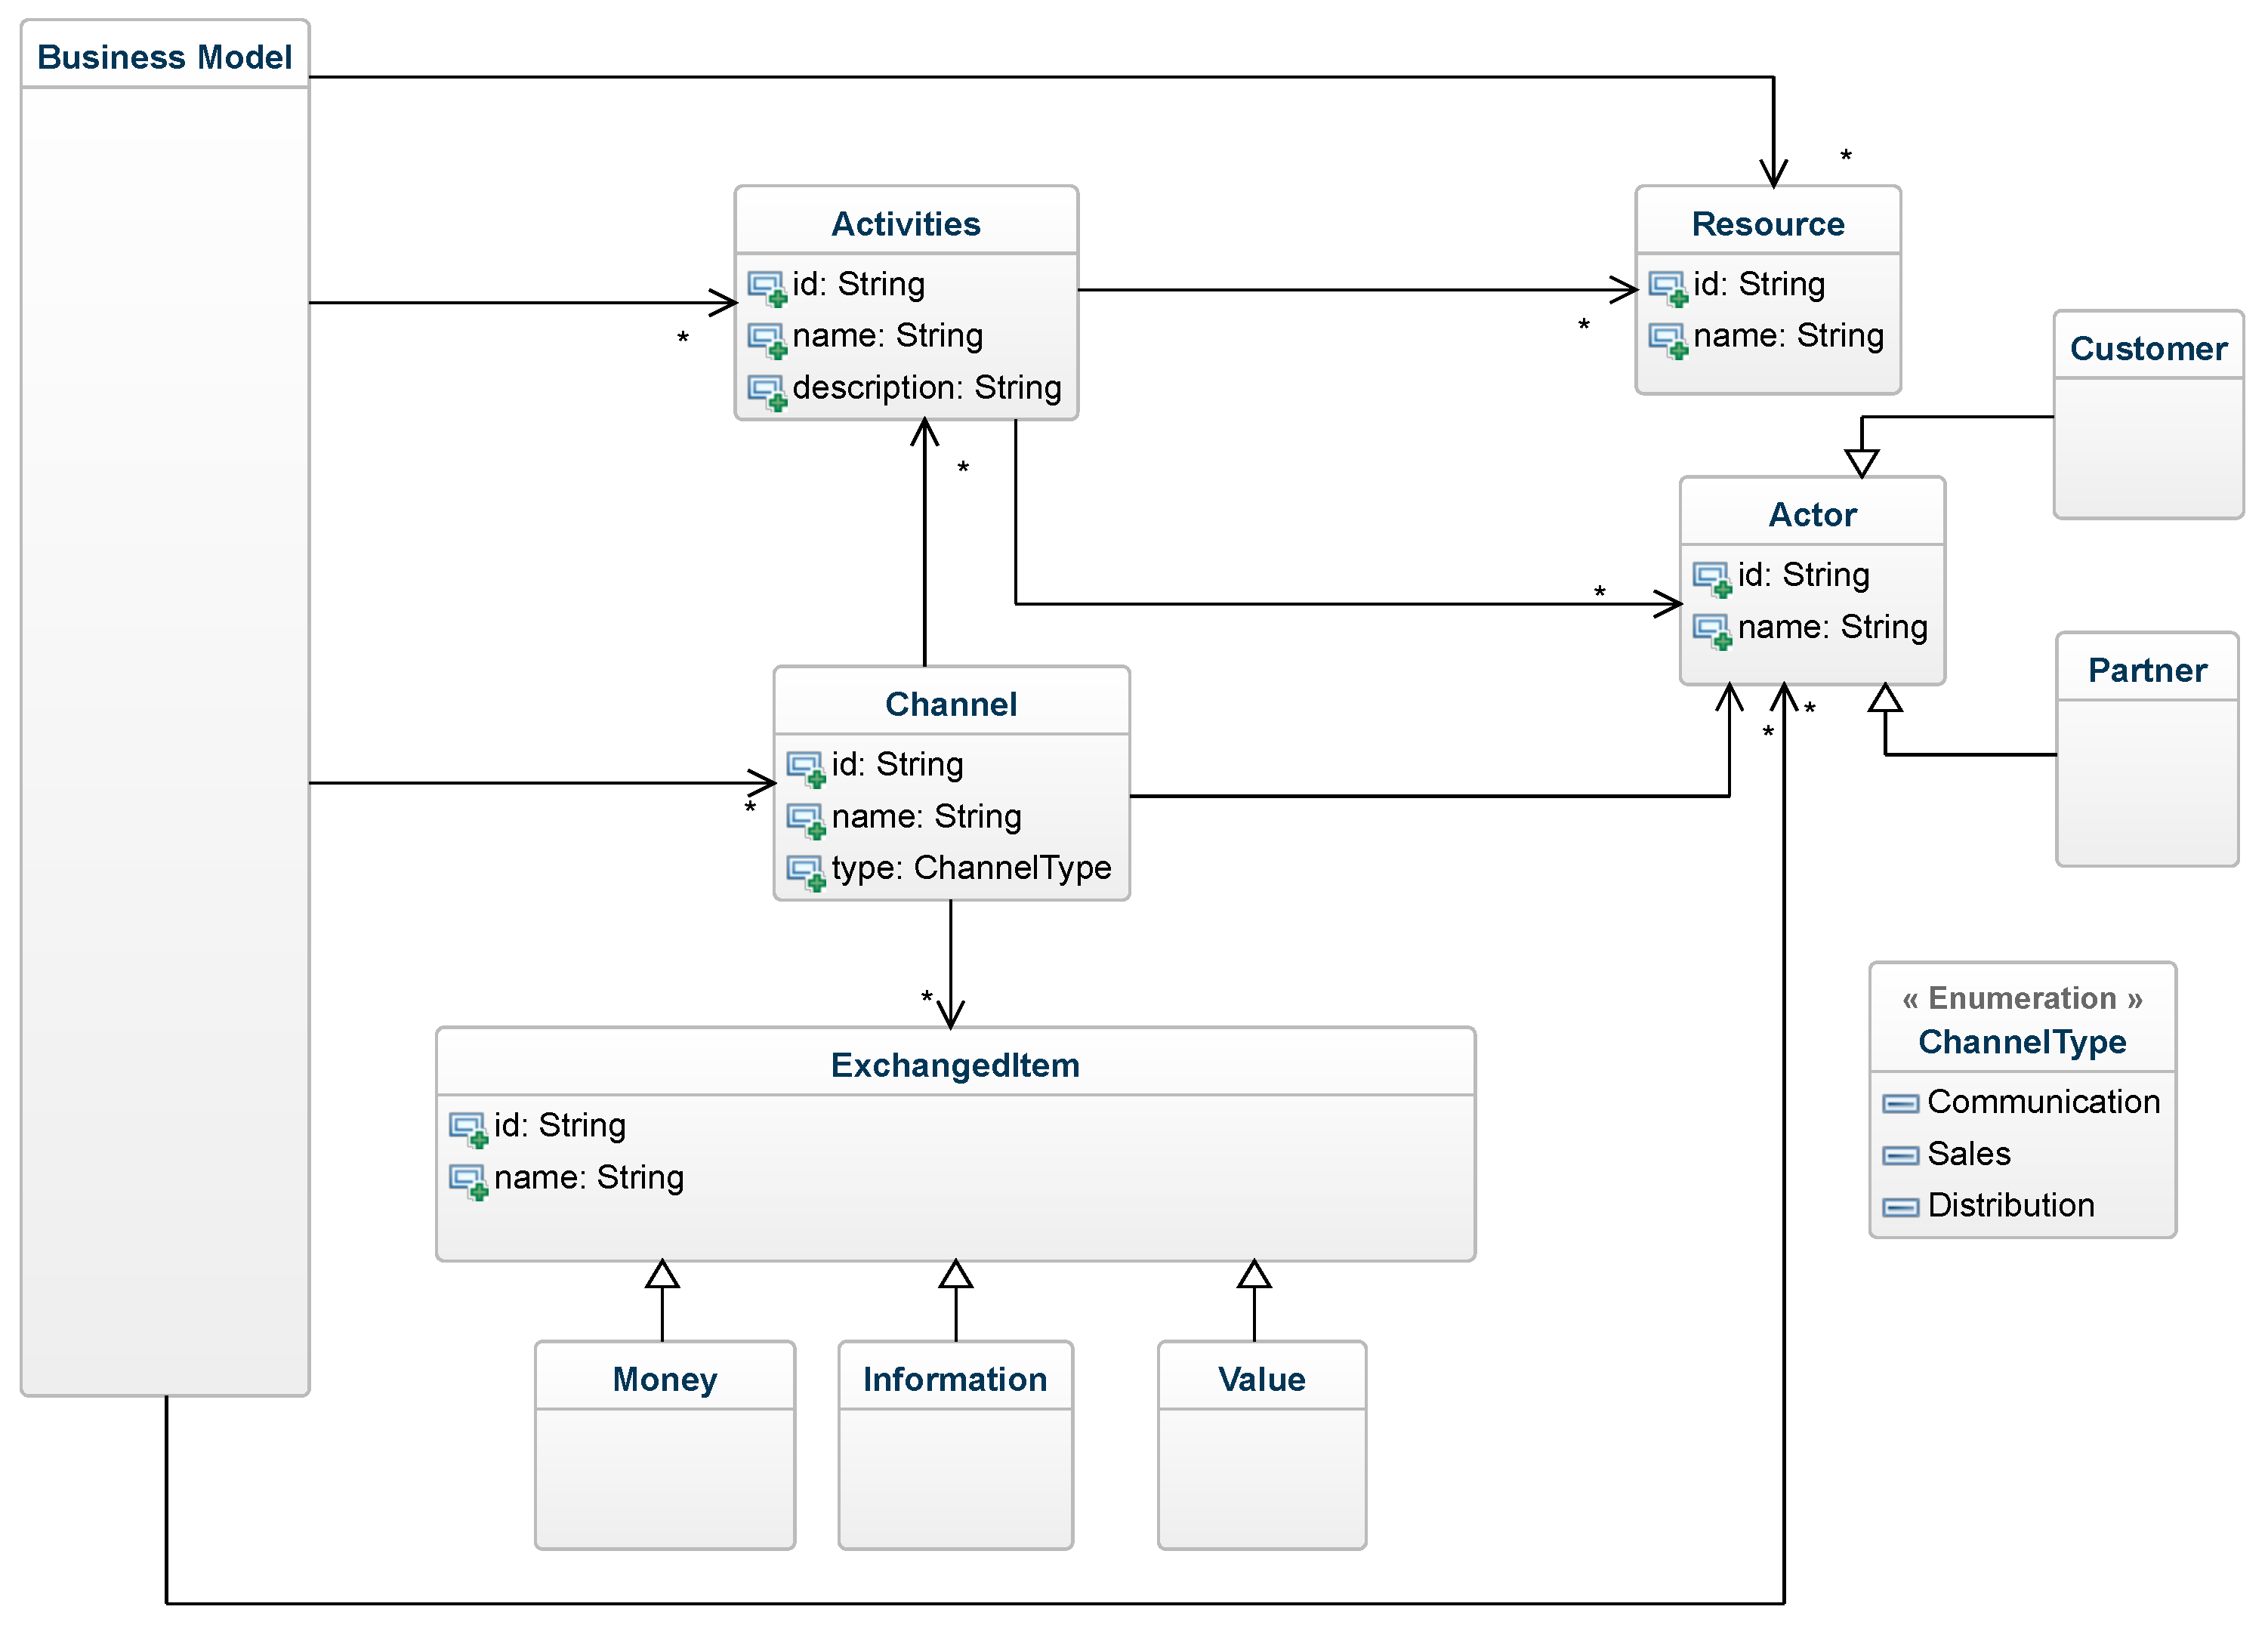Click the attribute icon beside Activities description
The image size is (2268, 1625).
tap(767, 391)
